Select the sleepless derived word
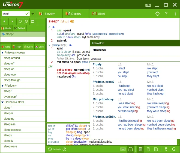The height and width of the screenshot is (153, 180). 10,124
